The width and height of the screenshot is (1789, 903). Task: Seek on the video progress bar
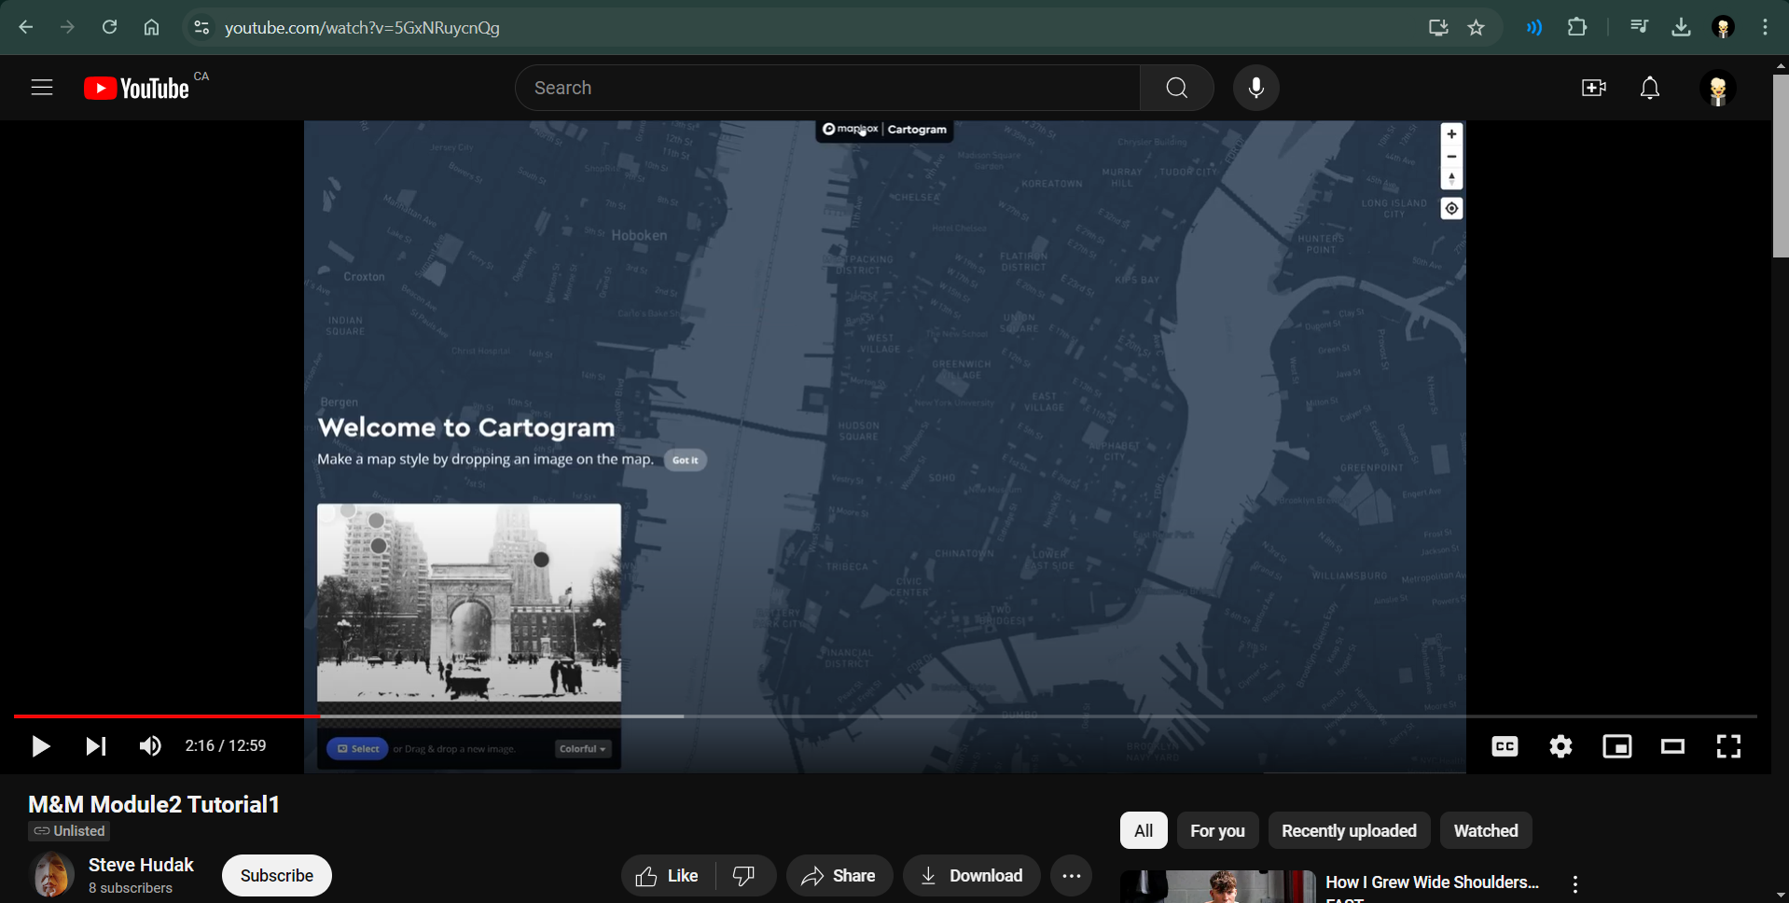pos(884,715)
